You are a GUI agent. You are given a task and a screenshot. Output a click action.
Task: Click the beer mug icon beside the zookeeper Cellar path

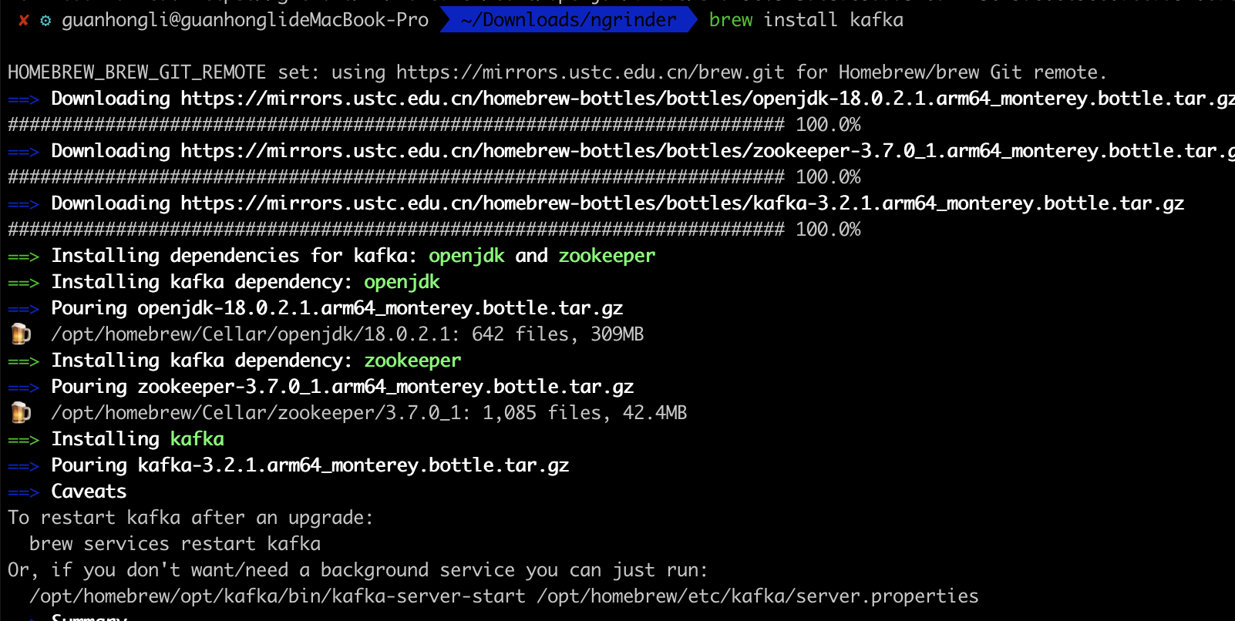[21, 413]
